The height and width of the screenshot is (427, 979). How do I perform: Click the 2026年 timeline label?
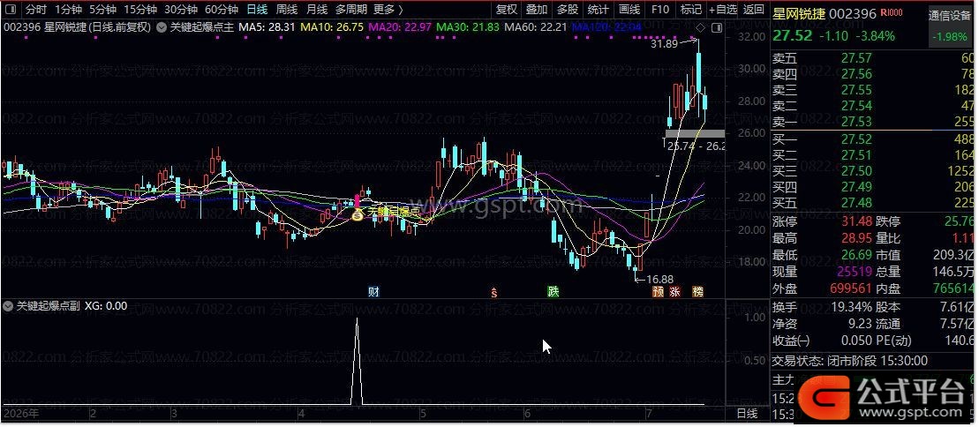[20, 413]
